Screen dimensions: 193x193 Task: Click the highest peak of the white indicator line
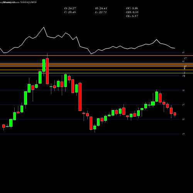[x=44, y=27]
